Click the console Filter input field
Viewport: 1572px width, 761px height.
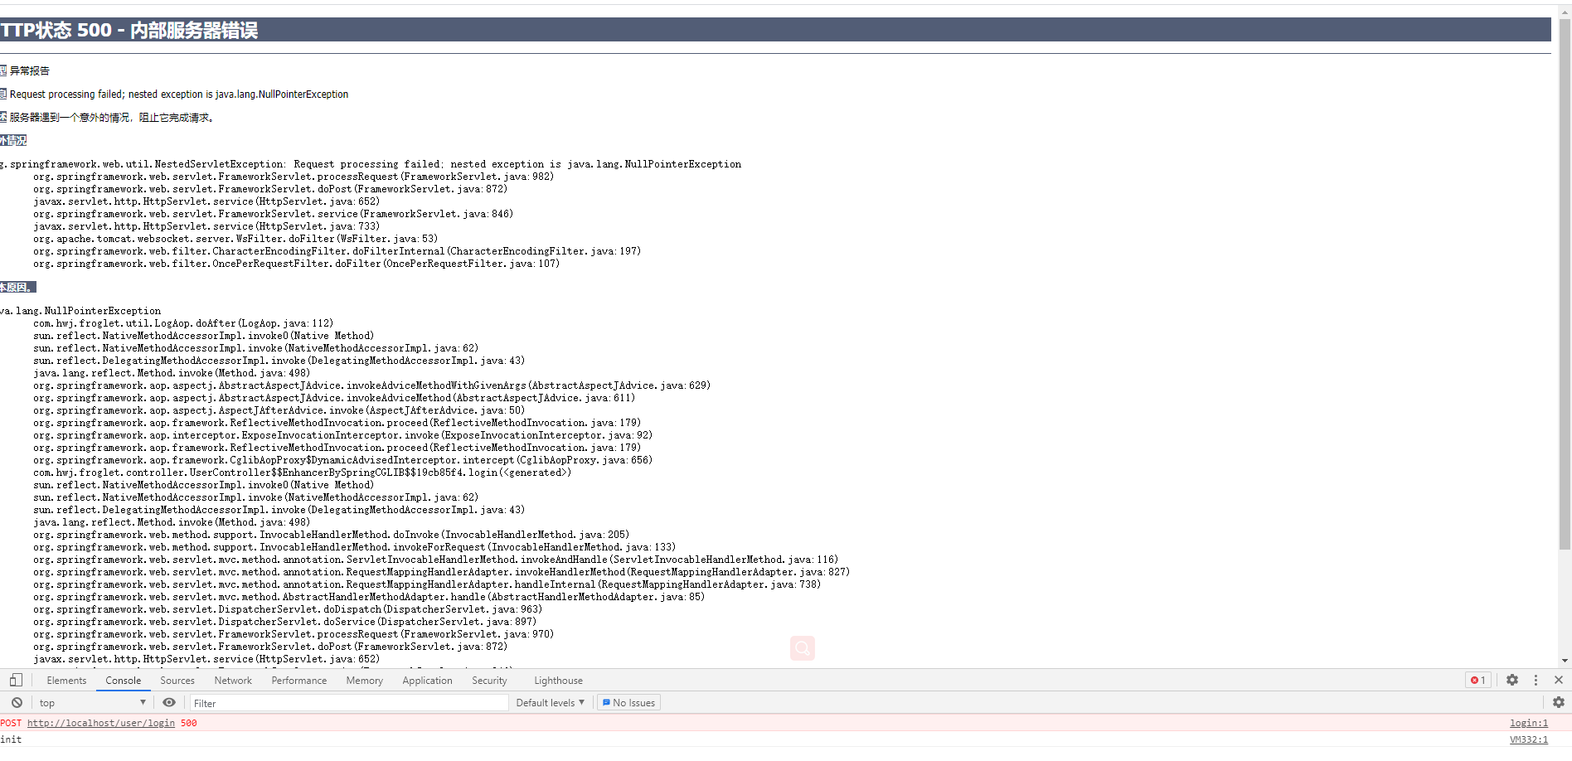[348, 703]
